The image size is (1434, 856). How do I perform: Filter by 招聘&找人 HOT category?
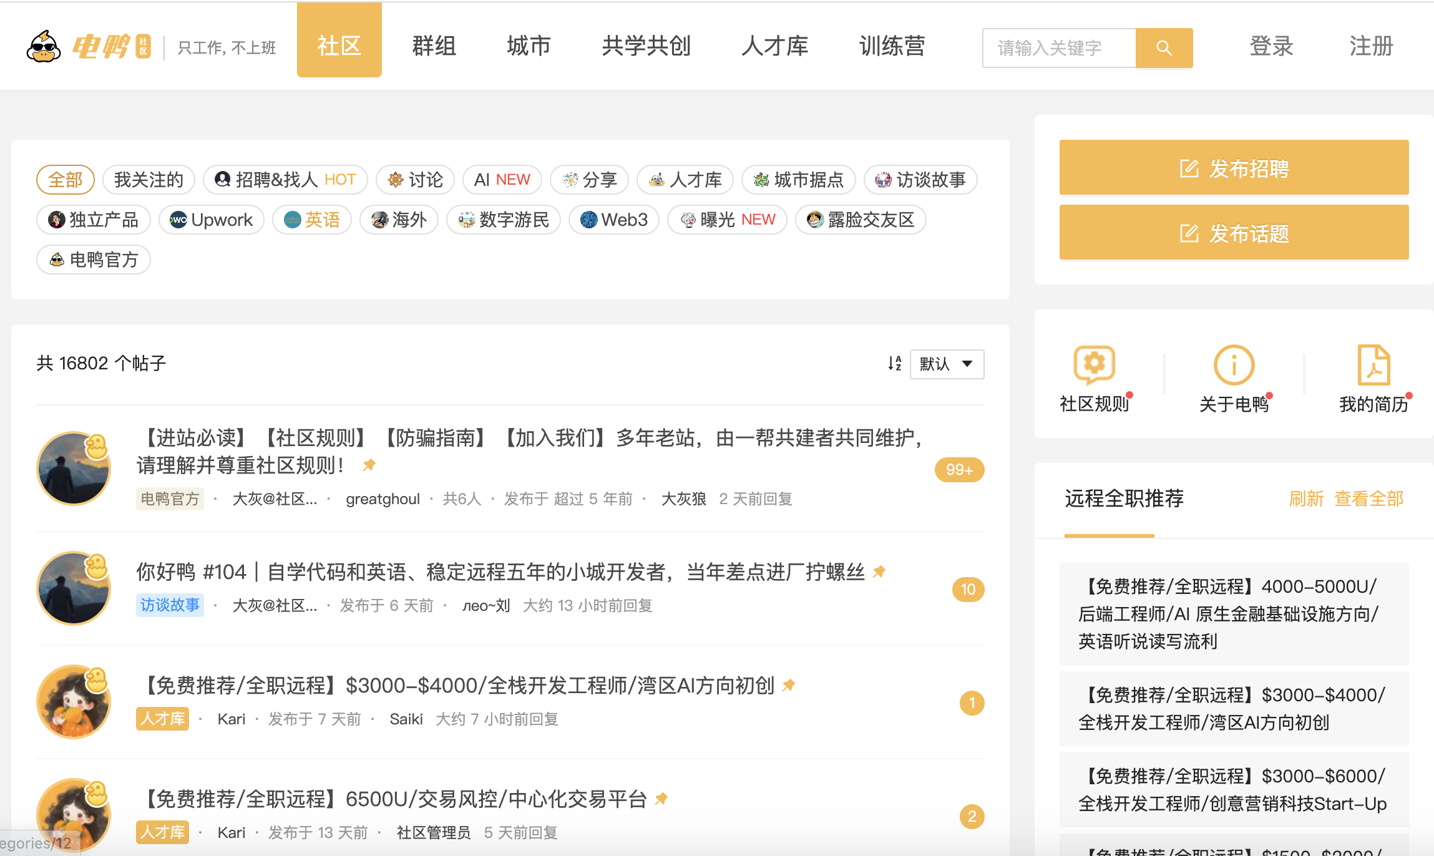(x=285, y=180)
